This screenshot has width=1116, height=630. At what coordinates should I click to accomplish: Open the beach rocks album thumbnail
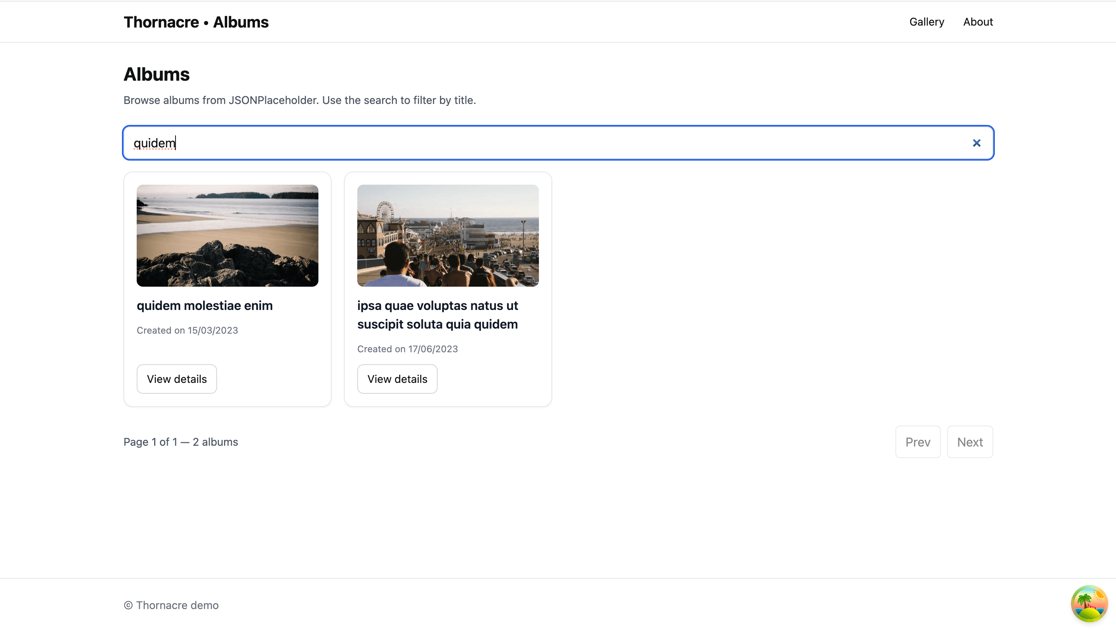227,235
